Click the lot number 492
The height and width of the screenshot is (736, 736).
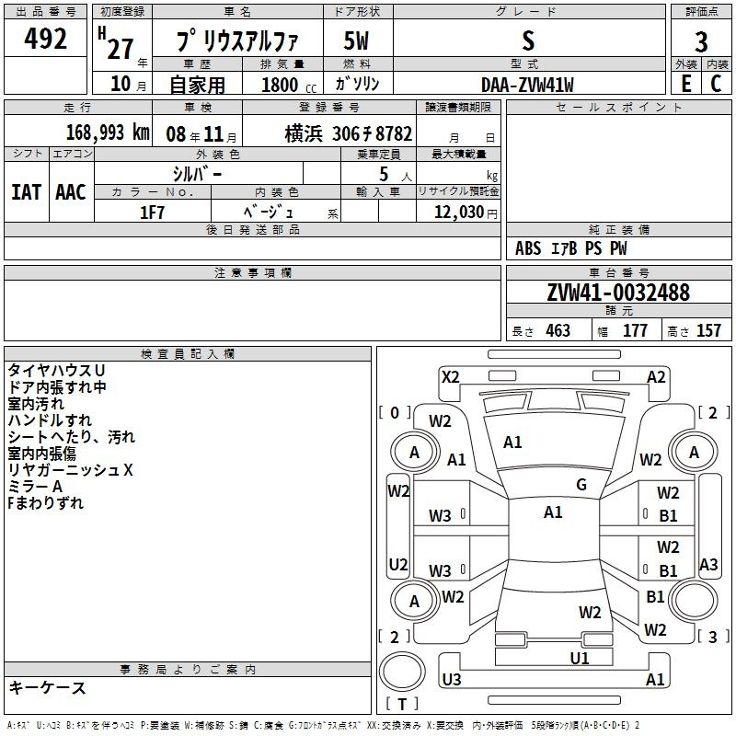coord(45,39)
